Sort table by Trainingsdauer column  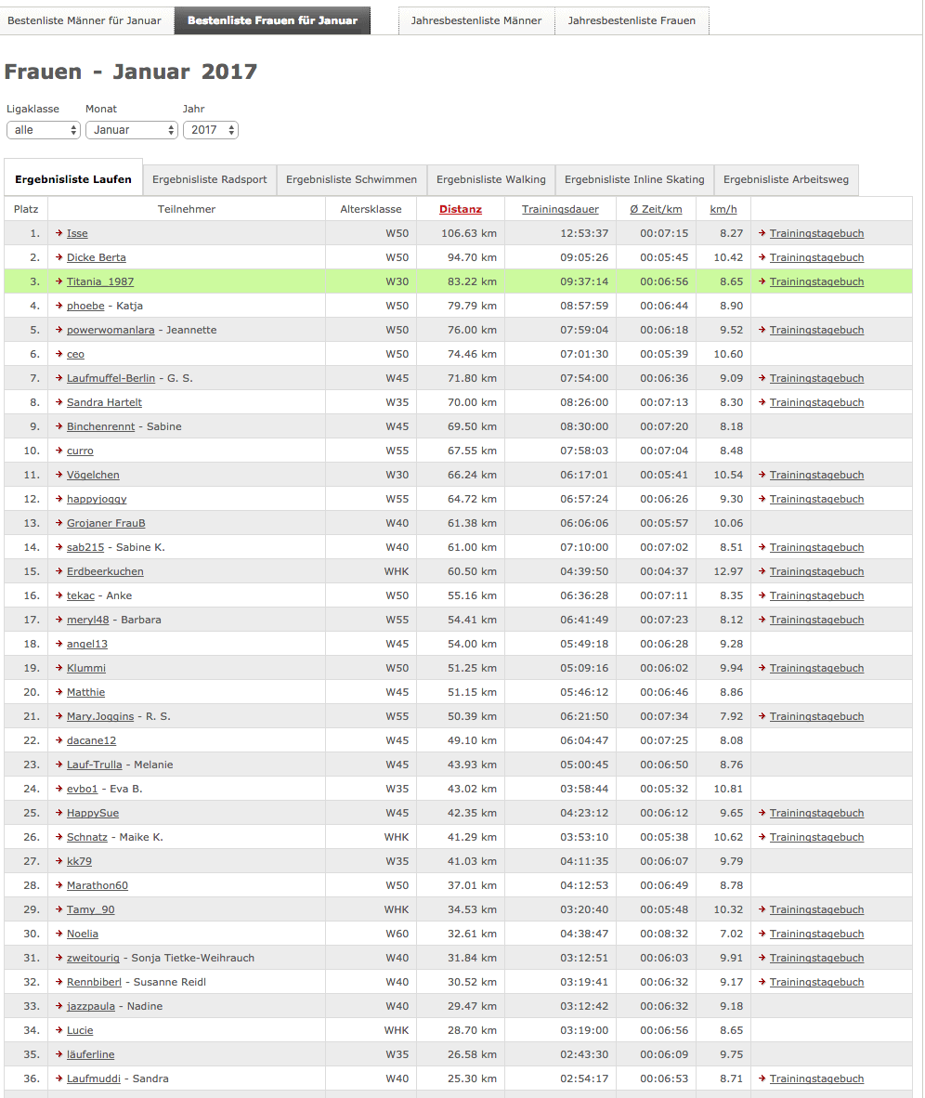click(x=560, y=209)
